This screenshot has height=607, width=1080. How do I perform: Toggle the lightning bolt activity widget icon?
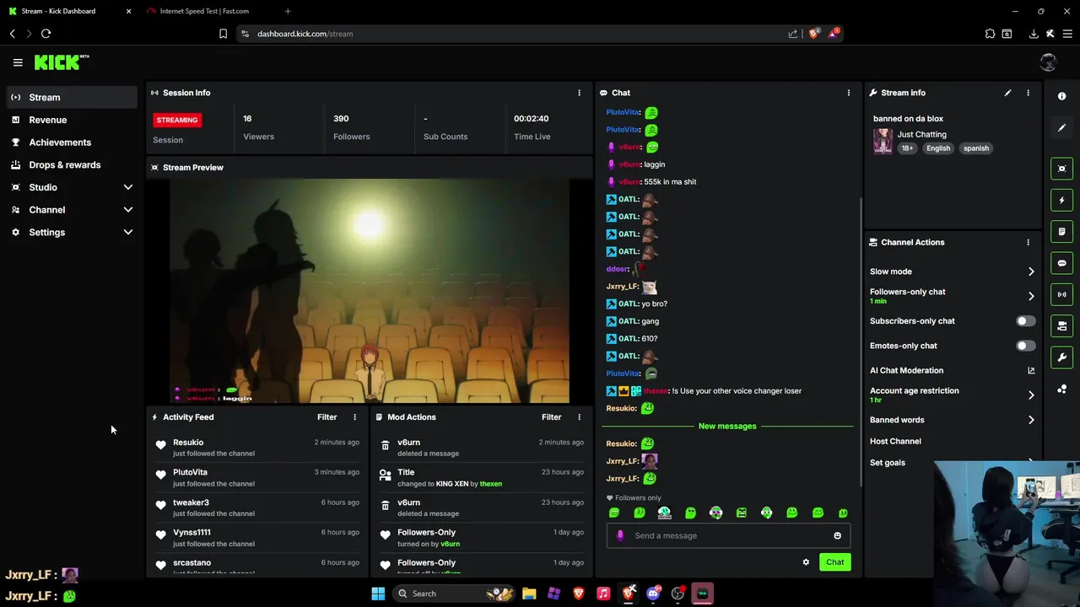pos(1062,201)
